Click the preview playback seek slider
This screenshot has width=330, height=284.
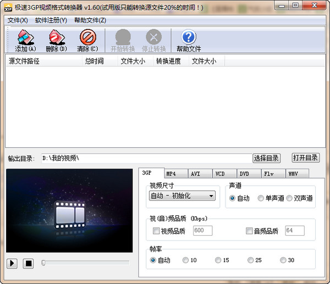[x=85, y=263]
